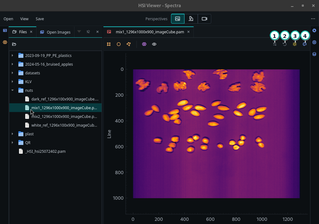Viewport: 319px width, 224px height.
Task: Select the rectangle ROI tool
Action: (x=109, y=44)
